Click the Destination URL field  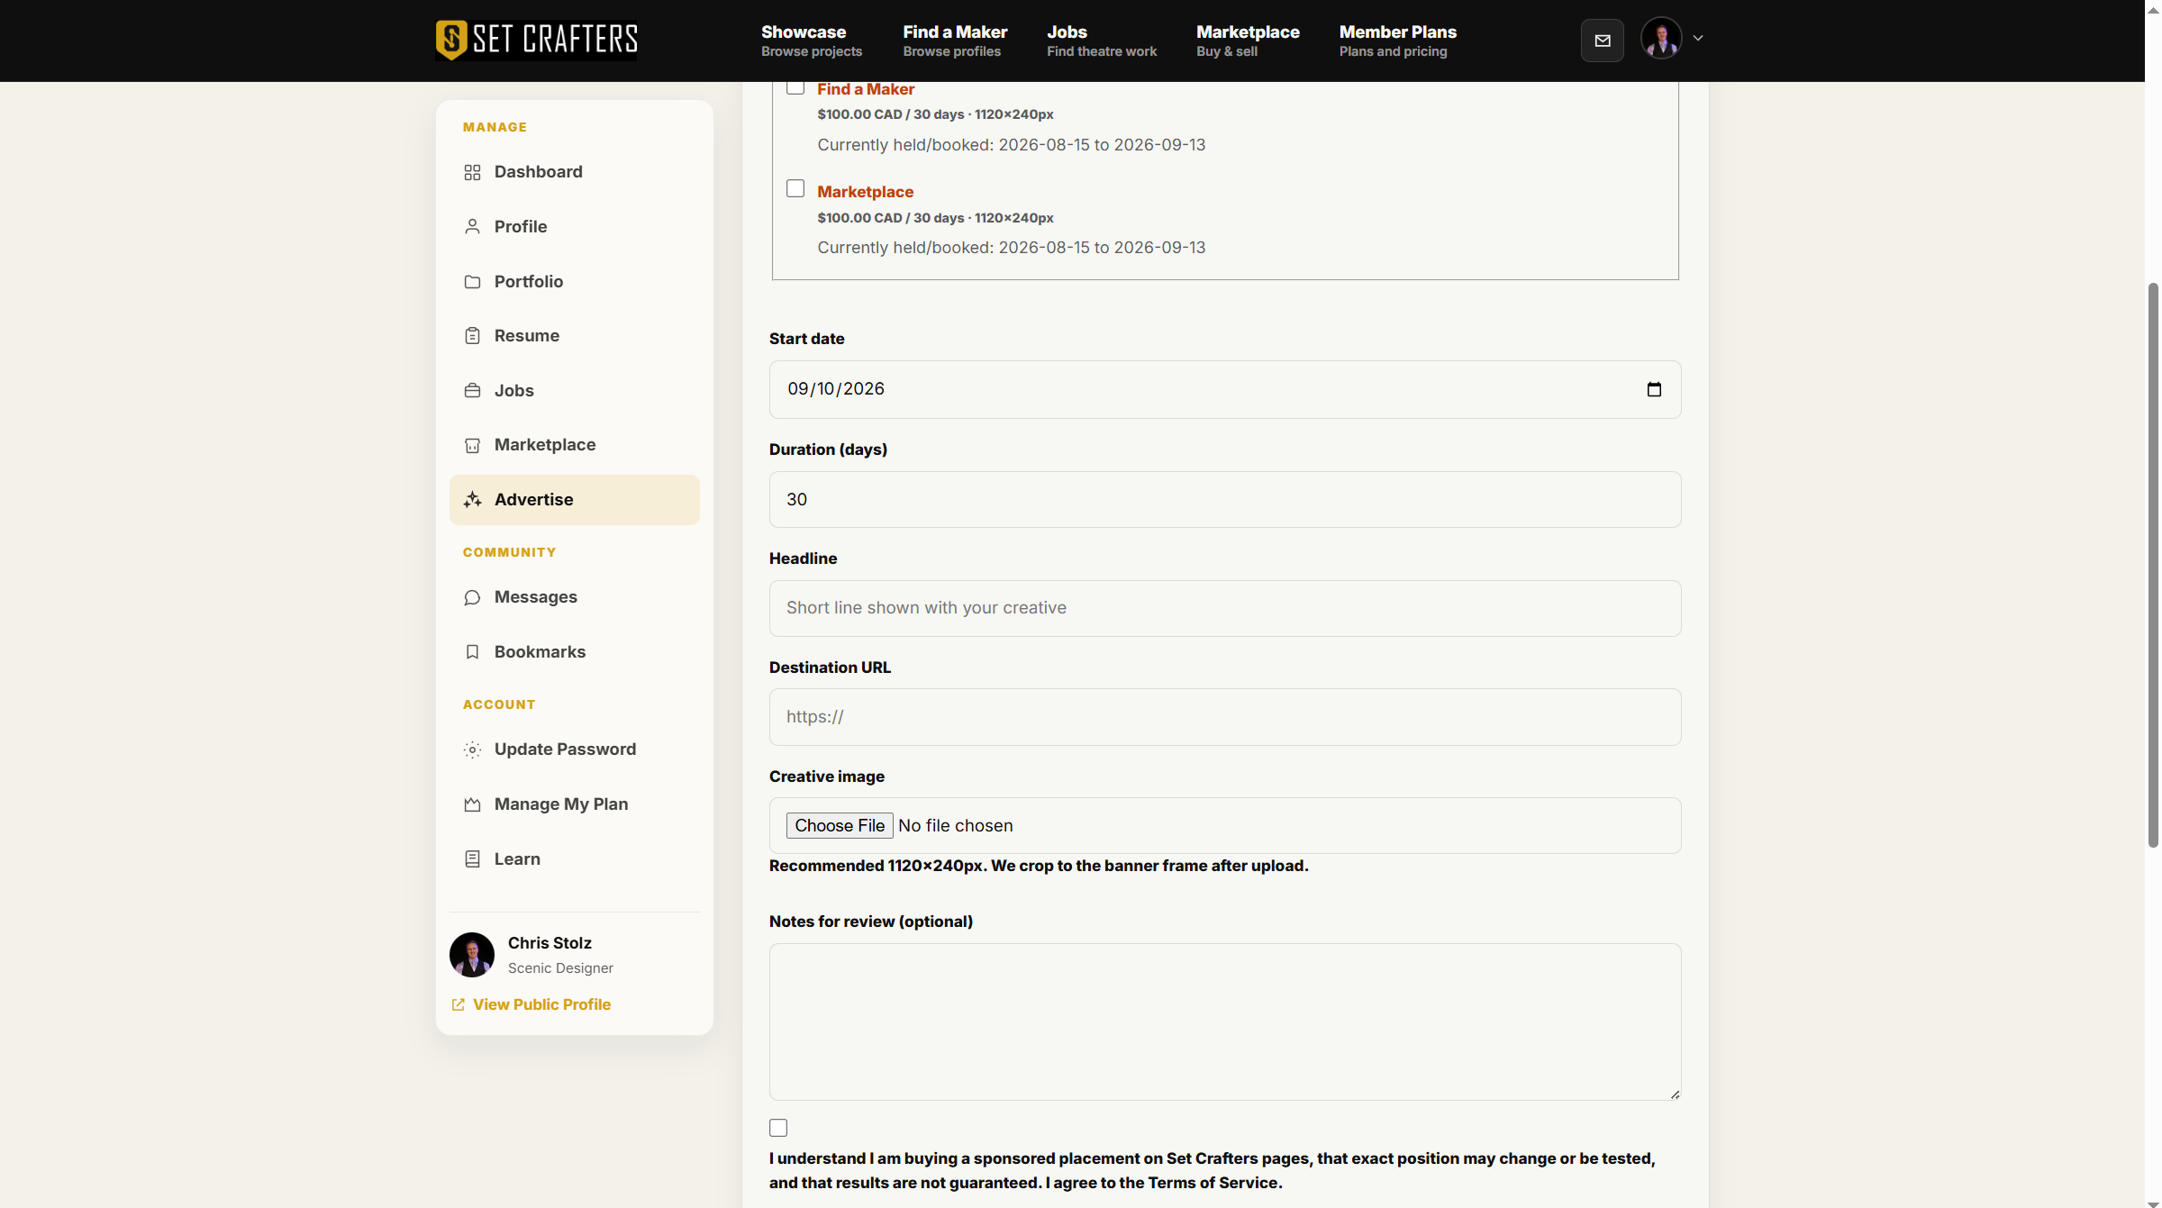tap(1225, 717)
